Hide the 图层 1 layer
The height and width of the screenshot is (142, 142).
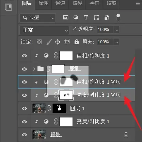[25, 108]
